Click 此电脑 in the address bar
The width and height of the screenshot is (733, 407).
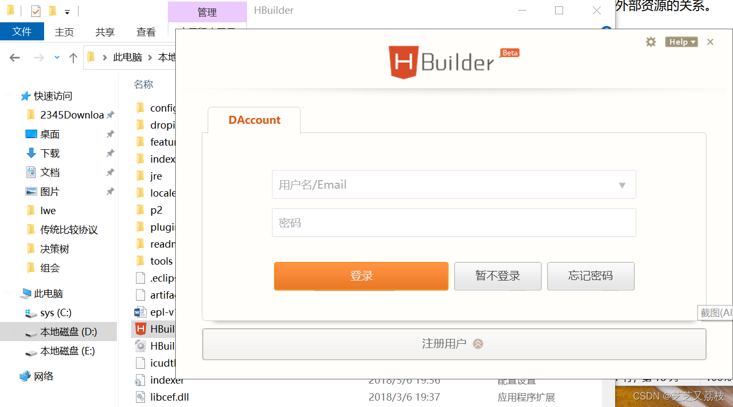point(127,57)
